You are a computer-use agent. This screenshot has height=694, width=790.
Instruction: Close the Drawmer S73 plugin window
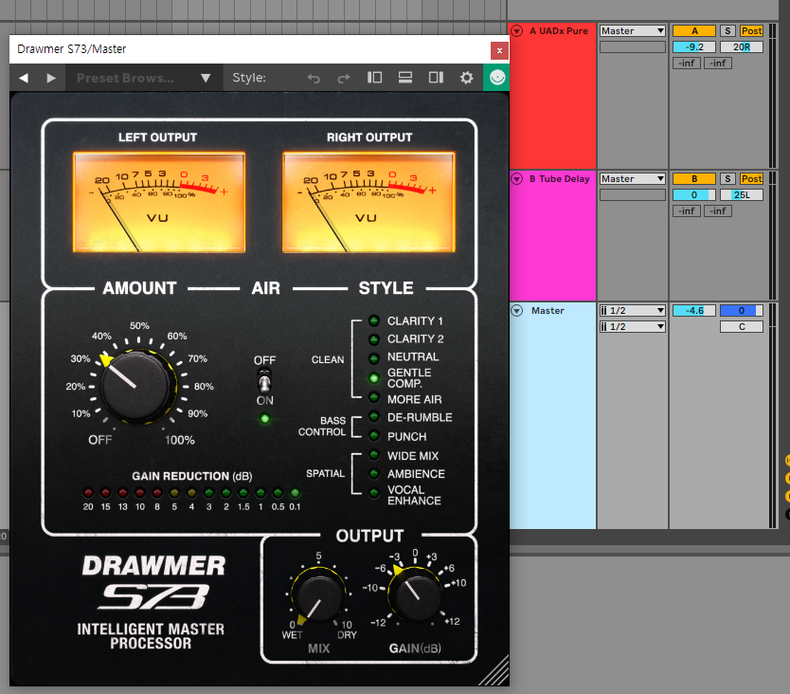(499, 50)
